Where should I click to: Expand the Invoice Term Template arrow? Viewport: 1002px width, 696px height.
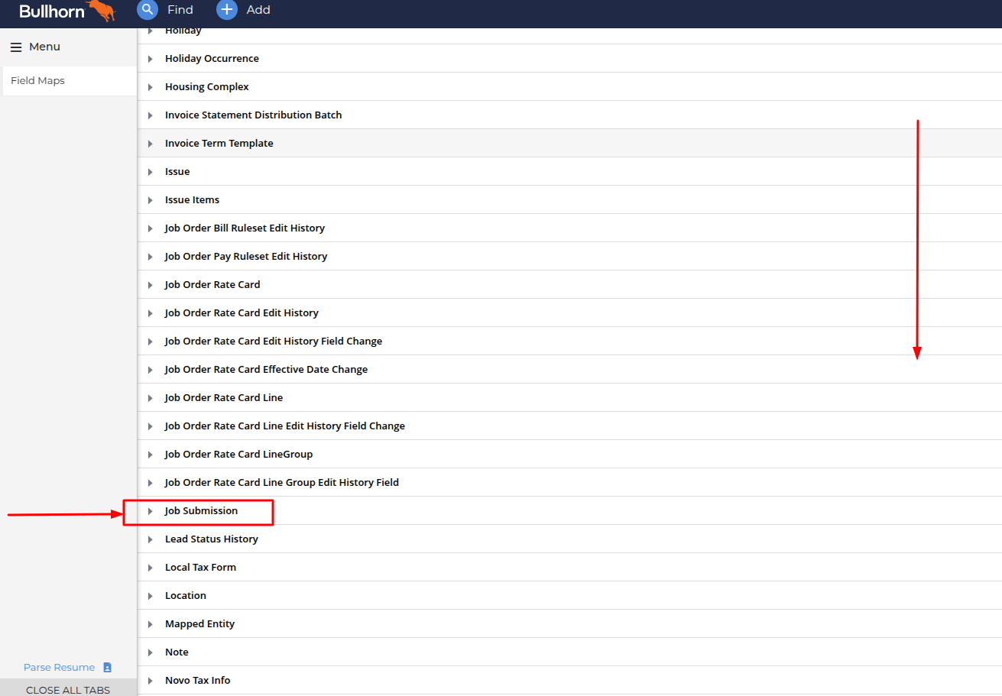[151, 144]
